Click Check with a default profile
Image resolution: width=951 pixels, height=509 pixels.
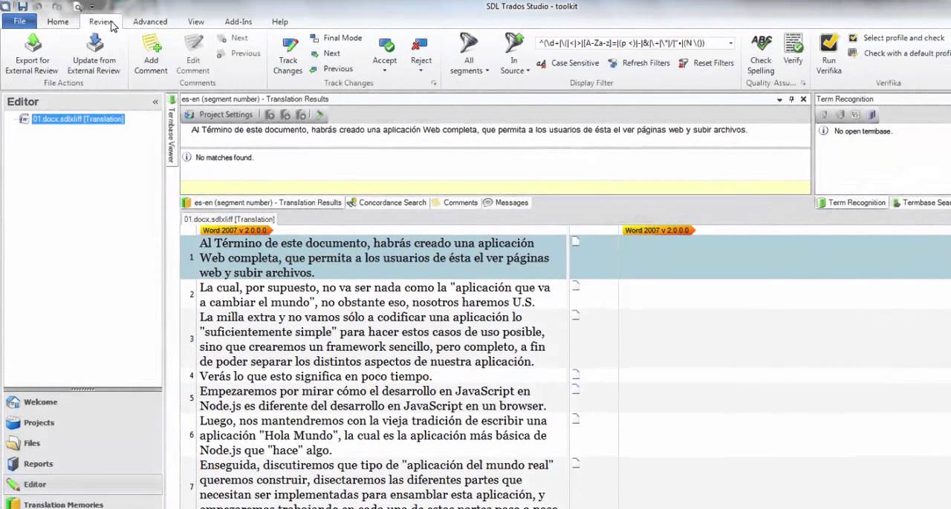coord(899,53)
